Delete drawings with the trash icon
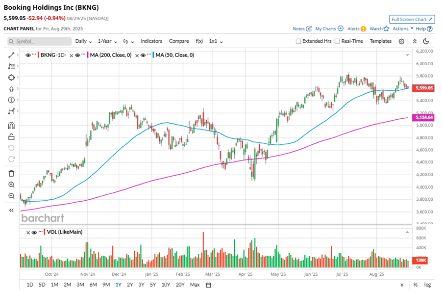Screen dimensions: 442x292 [11, 173]
